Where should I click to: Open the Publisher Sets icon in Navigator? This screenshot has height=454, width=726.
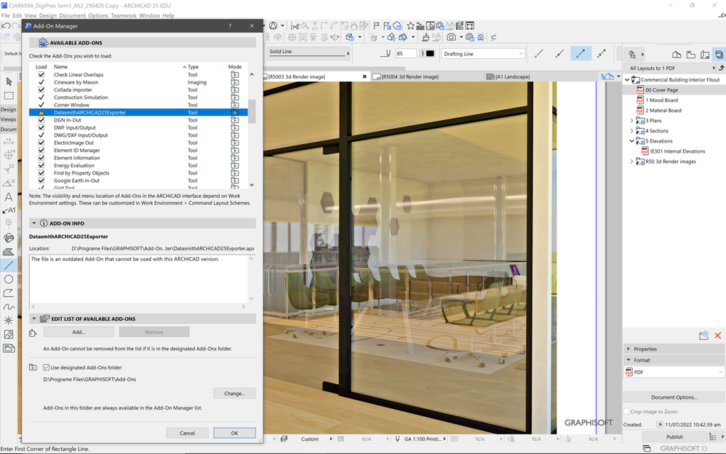pyautogui.click(x=719, y=55)
